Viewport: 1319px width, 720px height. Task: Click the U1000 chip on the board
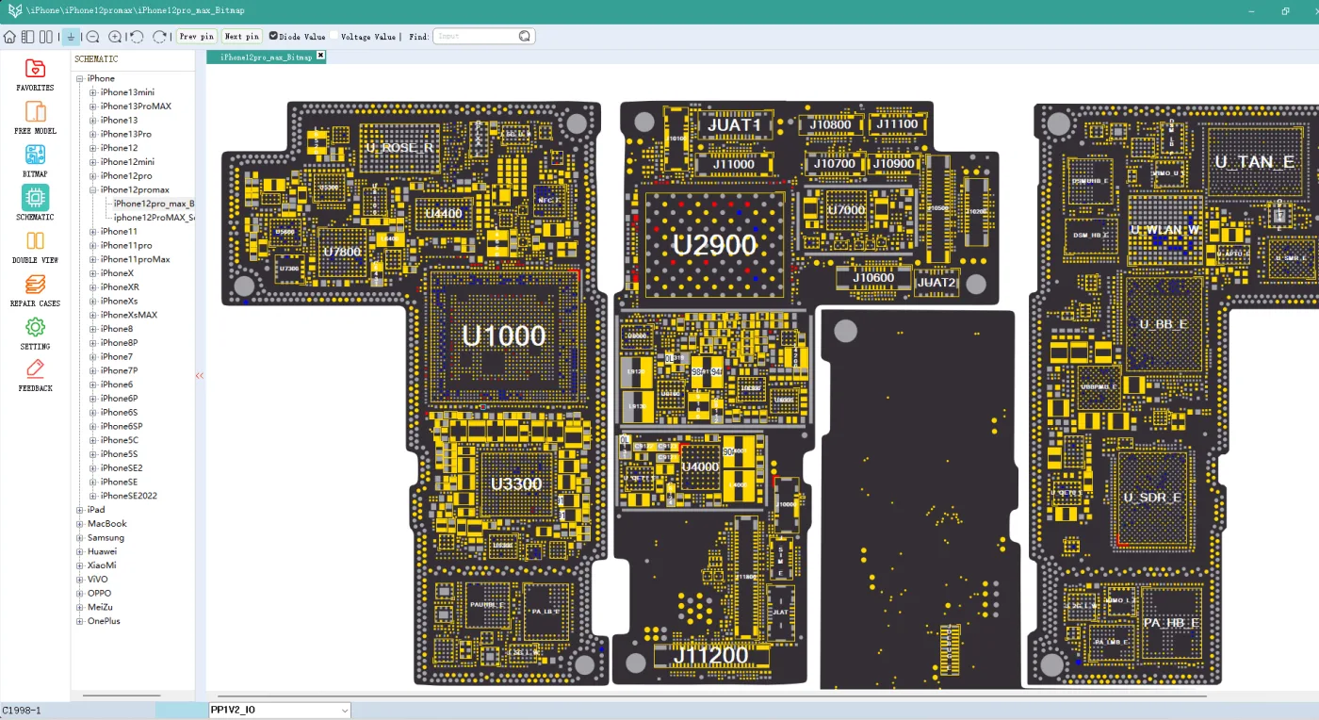click(503, 335)
